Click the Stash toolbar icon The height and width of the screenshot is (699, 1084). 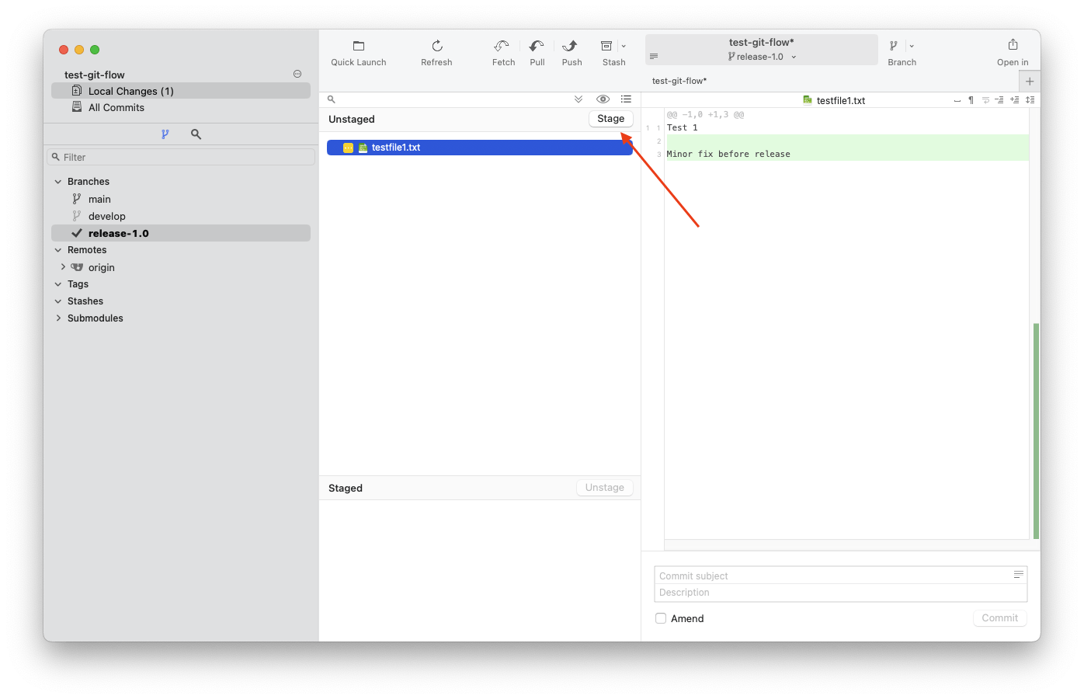click(607, 47)
